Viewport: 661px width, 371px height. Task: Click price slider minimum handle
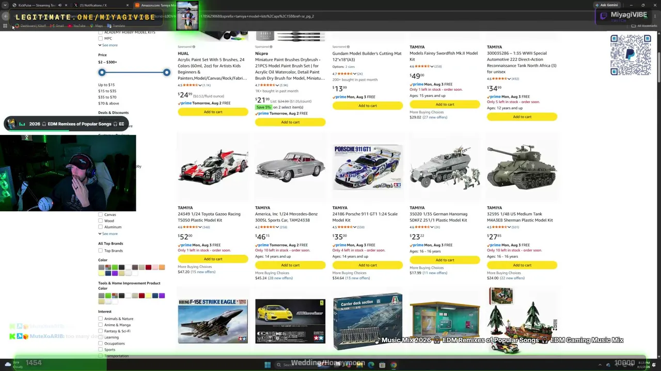[x=102, y=73]
